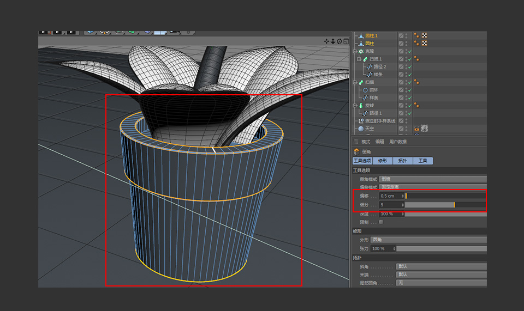Screen dimensions: 524x311
Task: Click the viewport zoom arrow icon
Action: tap(333, 41)
